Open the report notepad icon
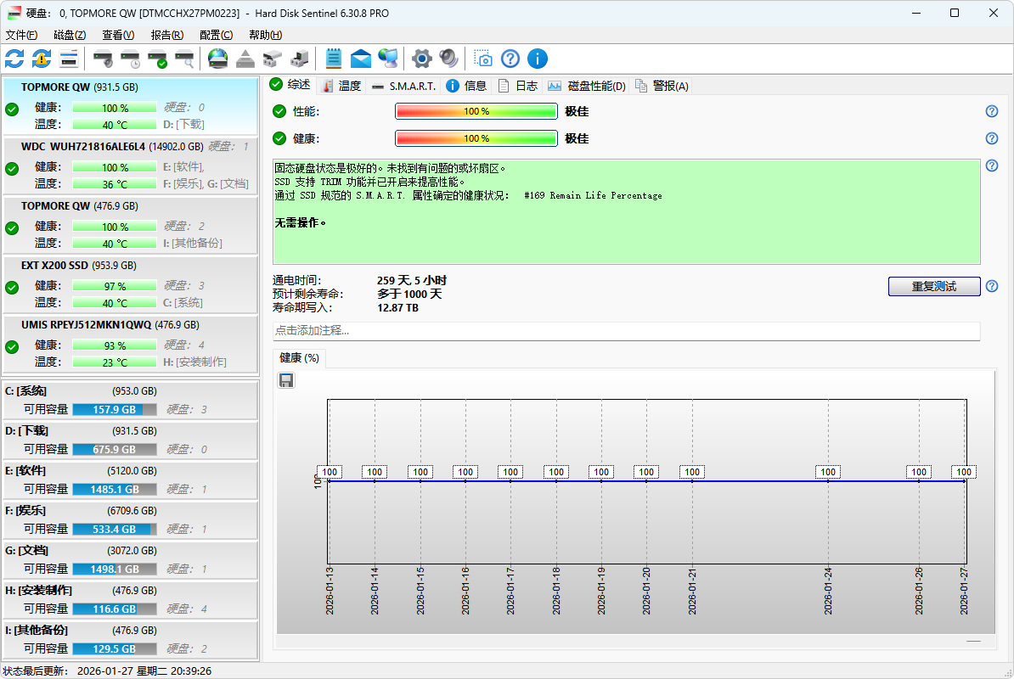This screenshot has height=679, width=1014. (x=334, y=59)
